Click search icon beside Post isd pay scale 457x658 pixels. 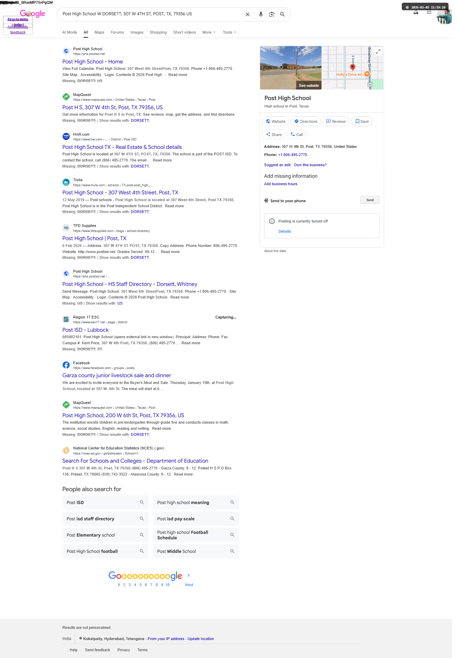(x=232, y=519)
